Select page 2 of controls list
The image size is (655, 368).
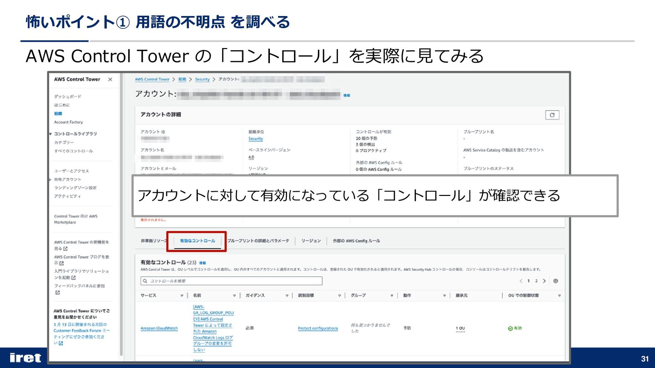pyautogui.click(x=536, y=281)
